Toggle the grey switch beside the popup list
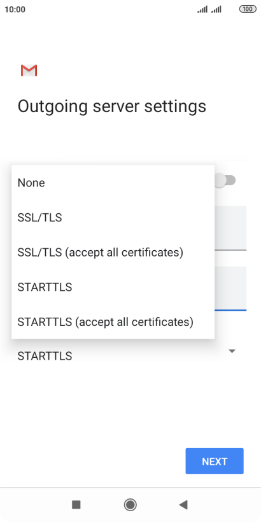 (225, 180)
